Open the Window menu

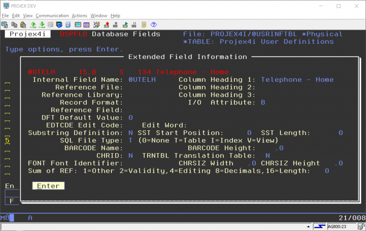coord(99,16)
